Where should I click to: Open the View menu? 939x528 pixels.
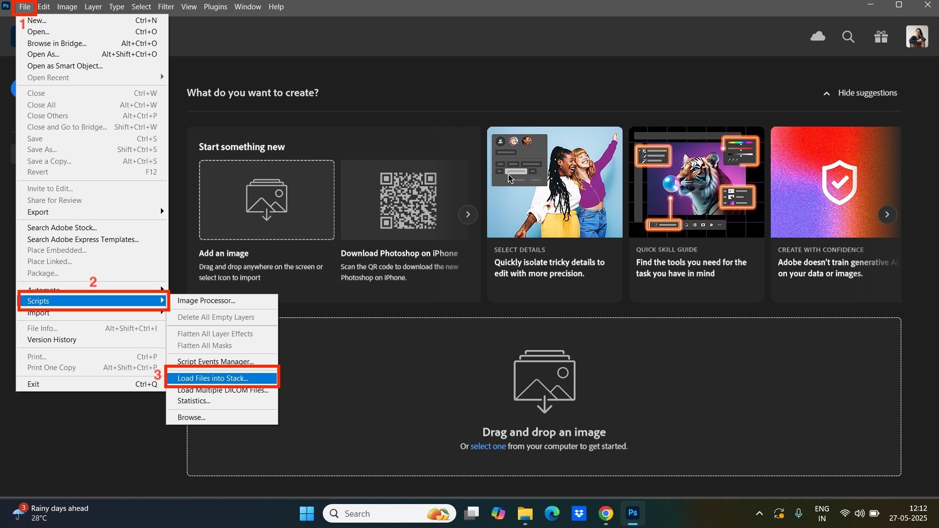click(189, 7)
